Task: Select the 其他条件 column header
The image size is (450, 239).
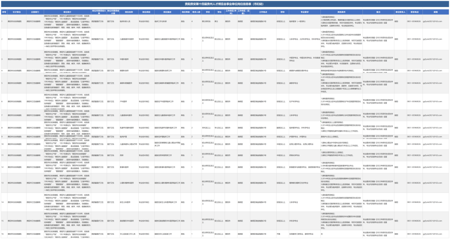Action: click(342, 12)
